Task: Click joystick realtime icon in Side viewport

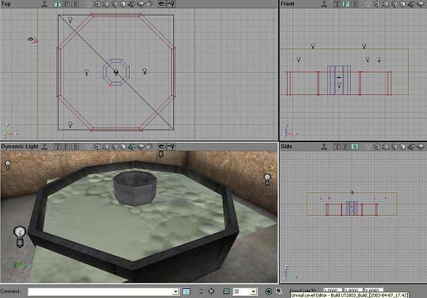Action: pyautogui.click(x=324, y=146)
